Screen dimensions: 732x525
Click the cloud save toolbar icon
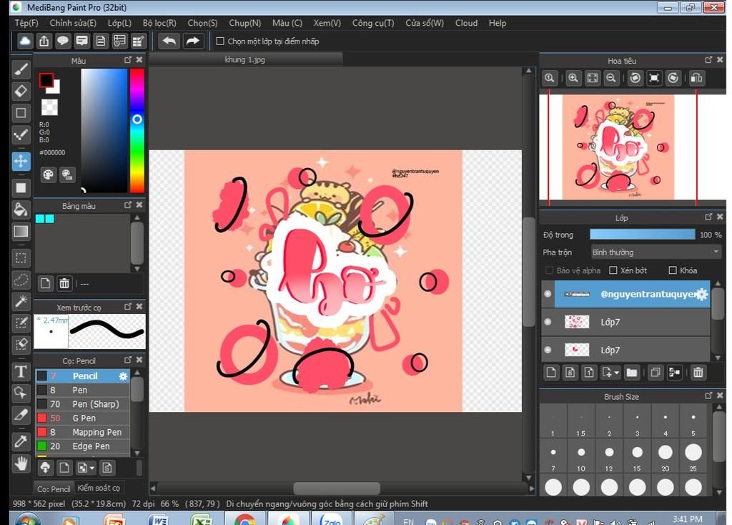pyautogui.click(x=25, y=41)
